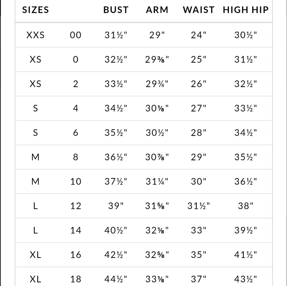Select numeric size 00 cell

click(76, 35)
